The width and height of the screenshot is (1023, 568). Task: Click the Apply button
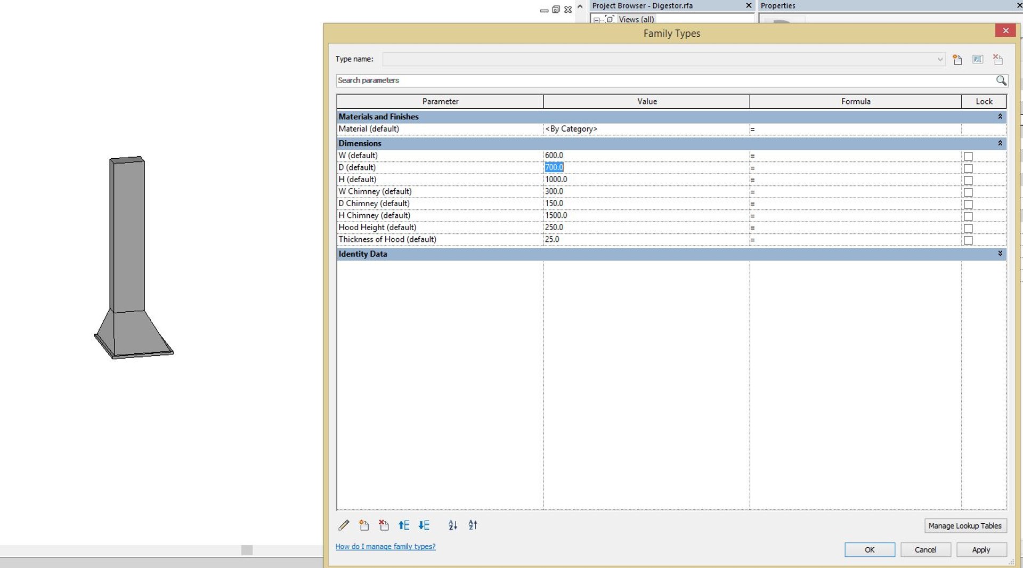click(981, 550)
